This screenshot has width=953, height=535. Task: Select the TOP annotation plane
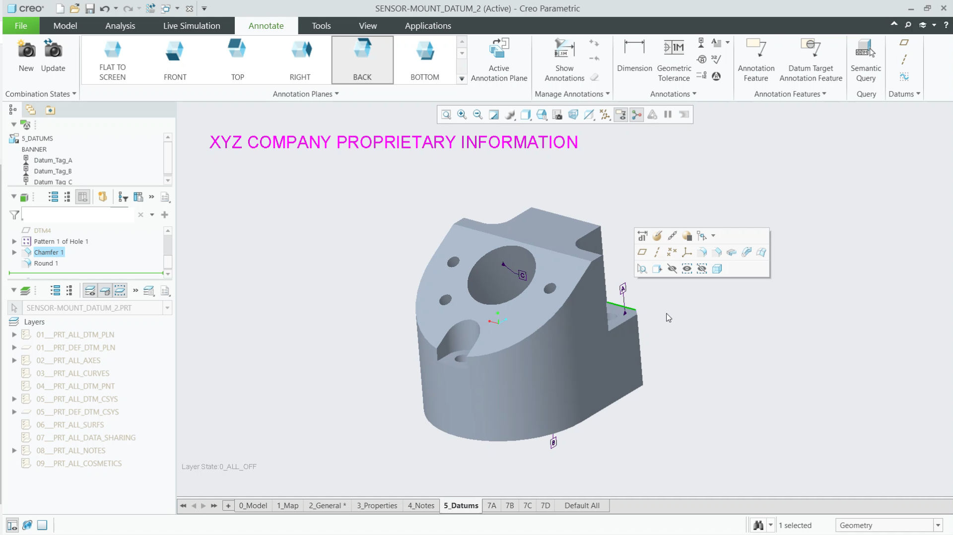coord(237,60)
